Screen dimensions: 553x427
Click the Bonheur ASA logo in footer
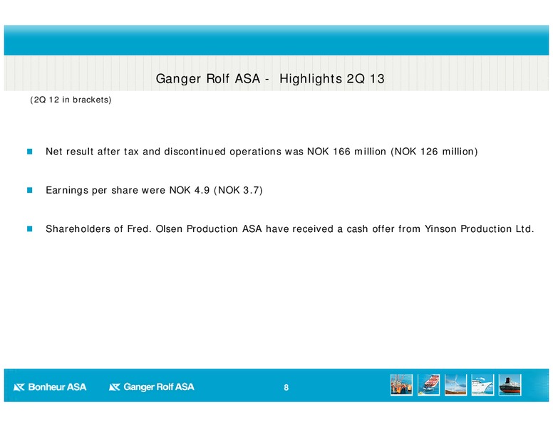50,387
